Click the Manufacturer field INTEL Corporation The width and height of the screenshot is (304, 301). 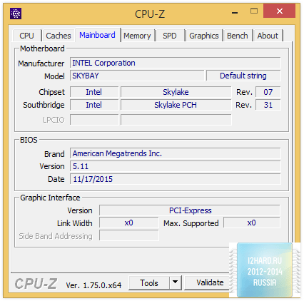pyautogui.click(x=176, y=63)
